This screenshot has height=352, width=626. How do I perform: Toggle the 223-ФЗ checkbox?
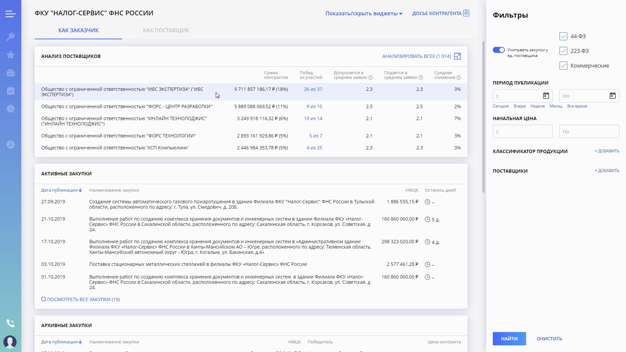click(x=563, y=51)
